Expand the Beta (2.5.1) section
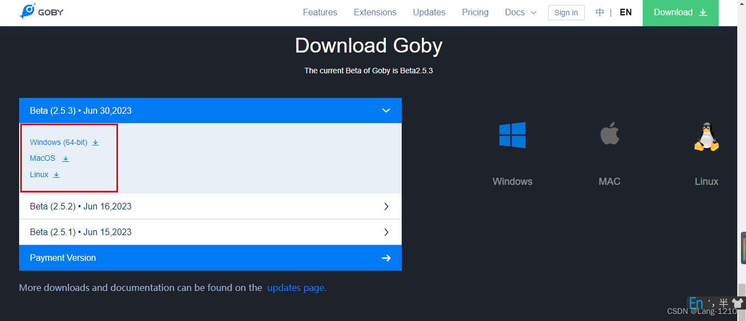This screenshot has height=321, width=746. coord(210,232)
